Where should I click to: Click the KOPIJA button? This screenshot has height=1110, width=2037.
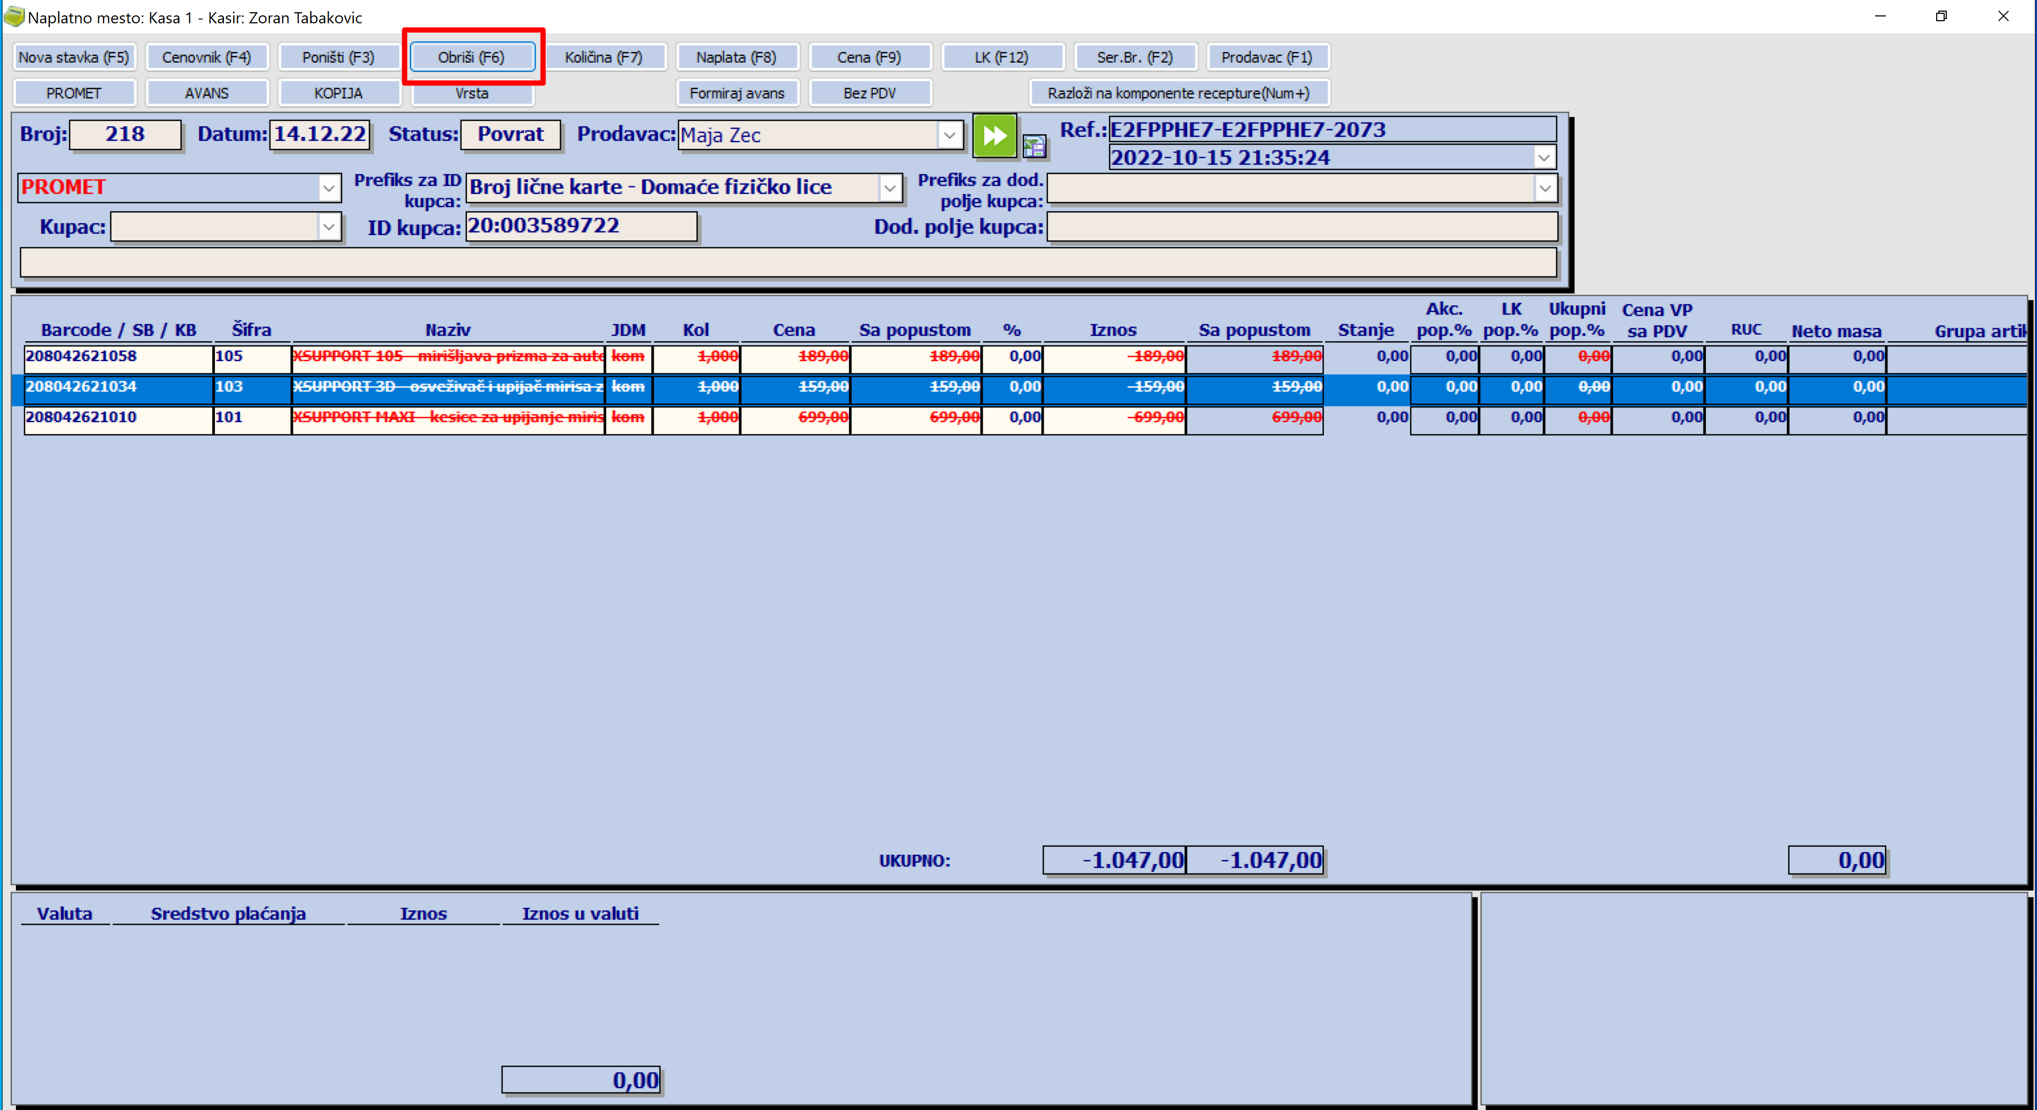(x=339, y=92)
